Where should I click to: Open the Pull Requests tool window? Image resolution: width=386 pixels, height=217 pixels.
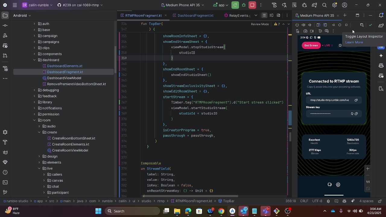pyautogui.click(x=5, y=56)
